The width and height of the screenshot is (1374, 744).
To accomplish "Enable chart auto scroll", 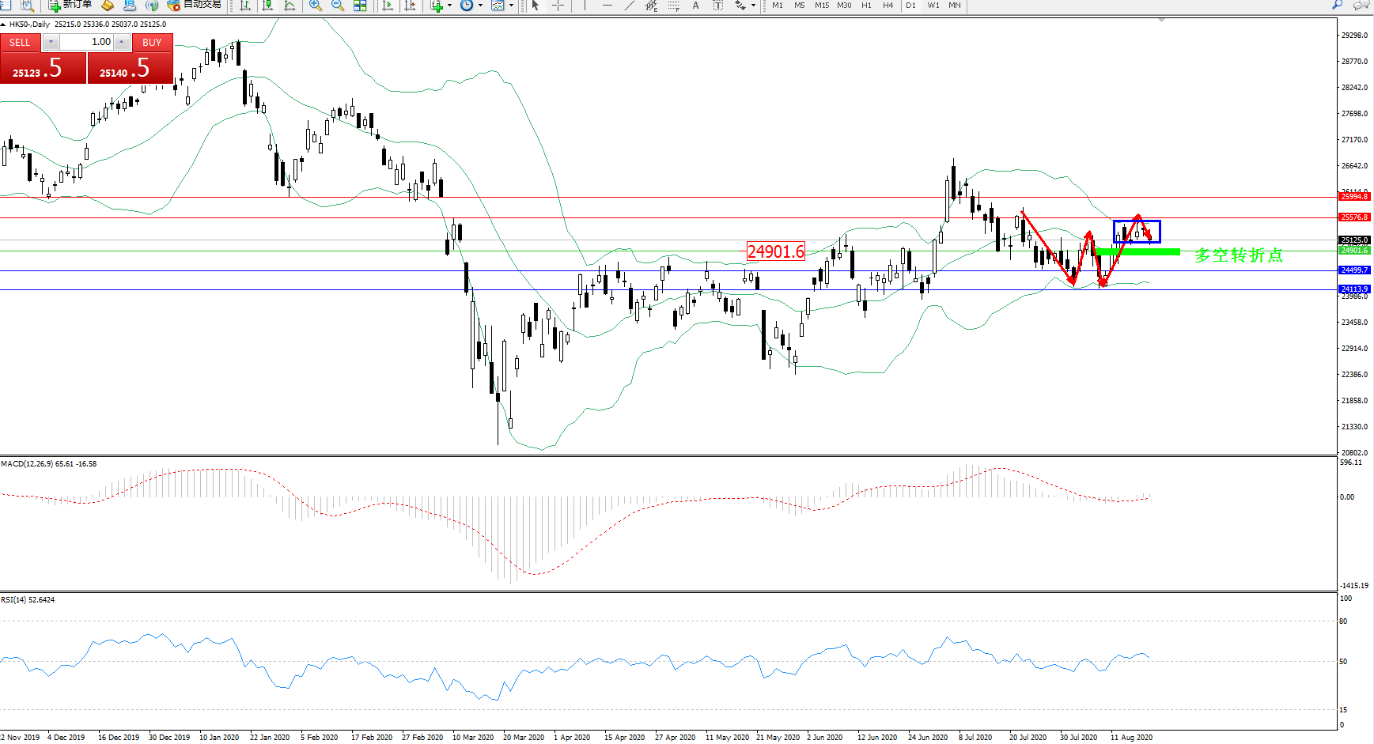I will tap(388, 6).
